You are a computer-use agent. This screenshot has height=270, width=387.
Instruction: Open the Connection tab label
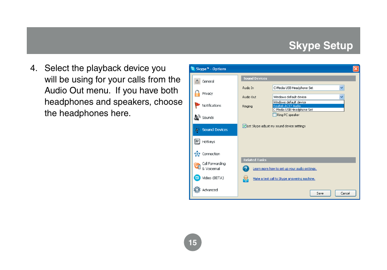[211, 153]
